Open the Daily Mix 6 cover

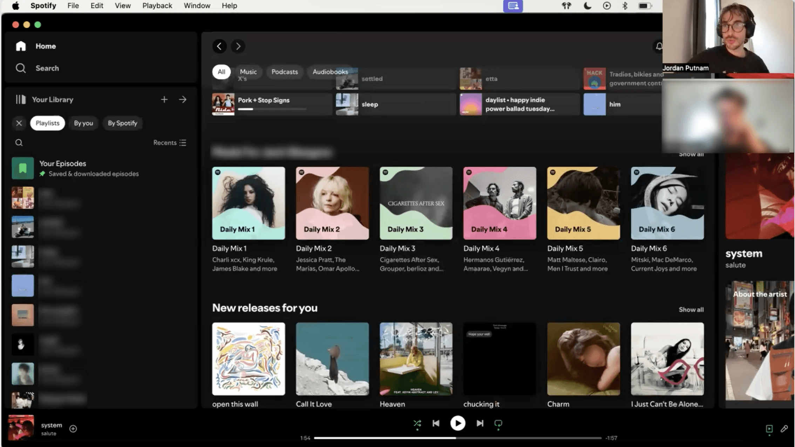pyautogui.click(x=667, y=203)
